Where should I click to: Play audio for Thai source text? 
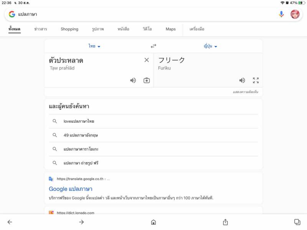coord(133,80)
